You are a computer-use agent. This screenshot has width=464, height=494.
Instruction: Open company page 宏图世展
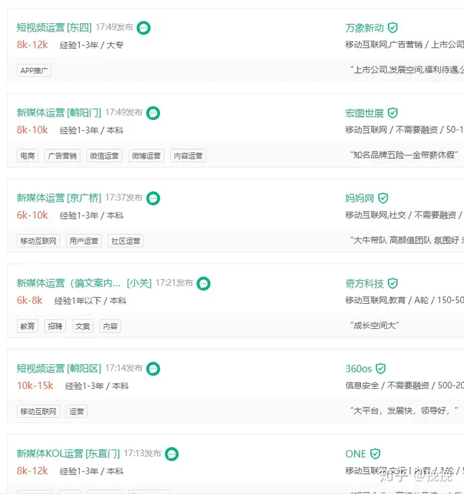click(365, 113)
